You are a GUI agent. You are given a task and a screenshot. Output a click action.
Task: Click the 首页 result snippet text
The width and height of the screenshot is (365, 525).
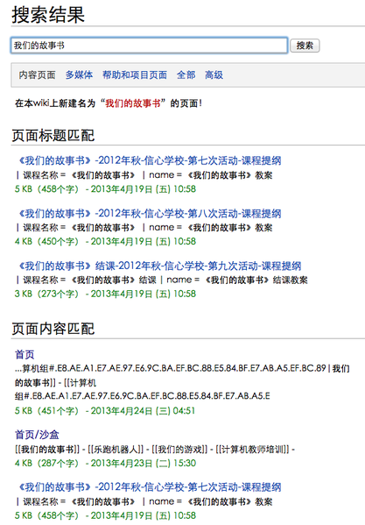click(x=182, y=382)
